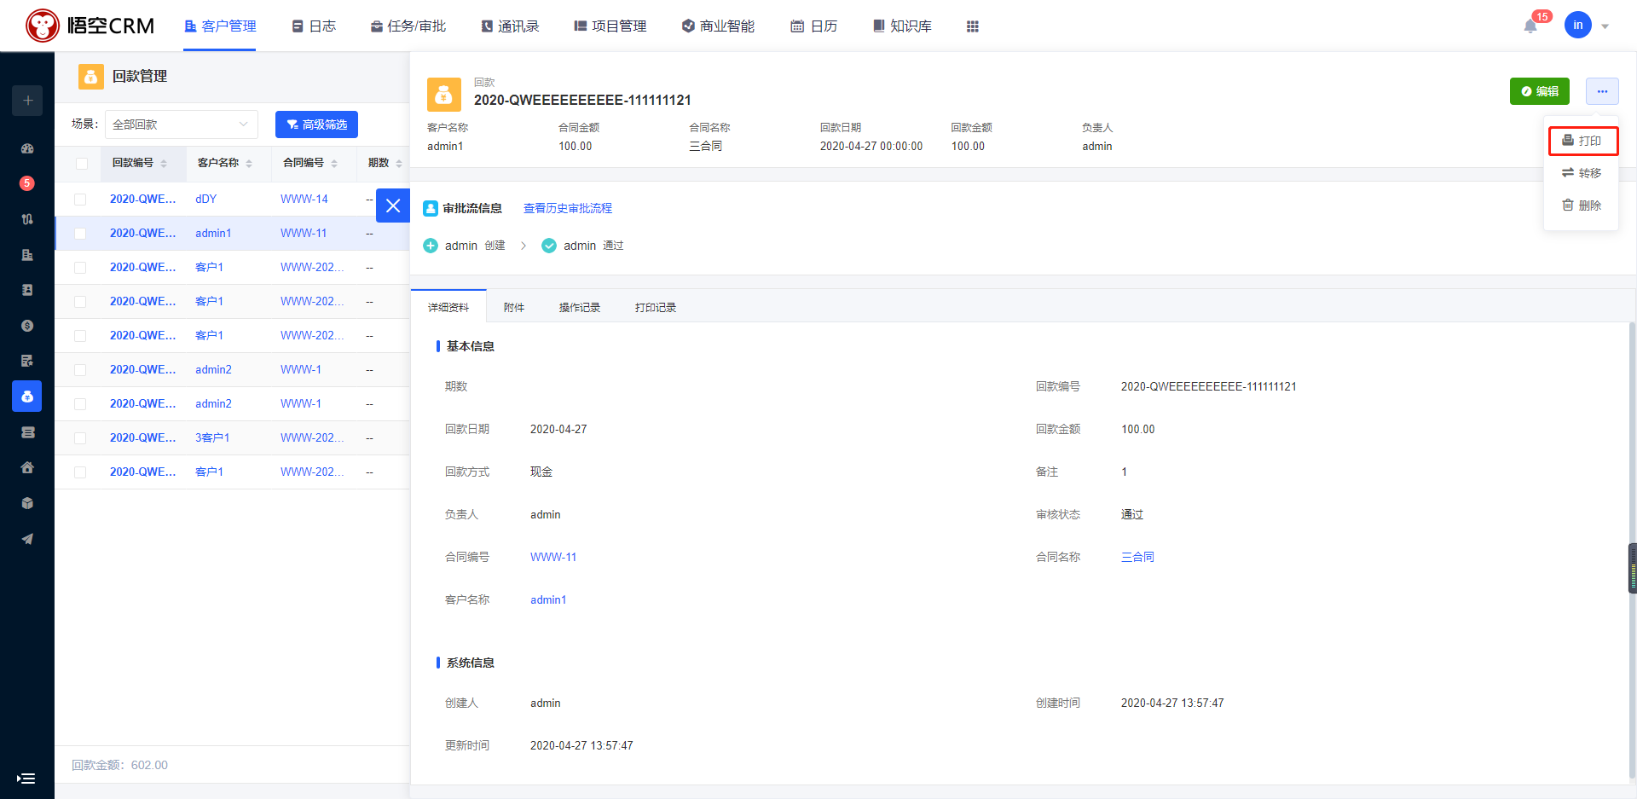Viewport: 1637px width, 799px height.
Task: Toggle the select-all checkbox in table header
Action: tap(81, 164)
